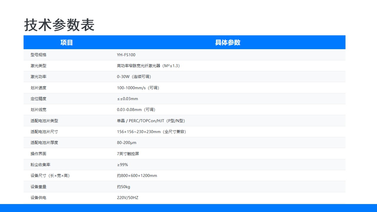Click the 7英寸触控屏 value cell

128,154
